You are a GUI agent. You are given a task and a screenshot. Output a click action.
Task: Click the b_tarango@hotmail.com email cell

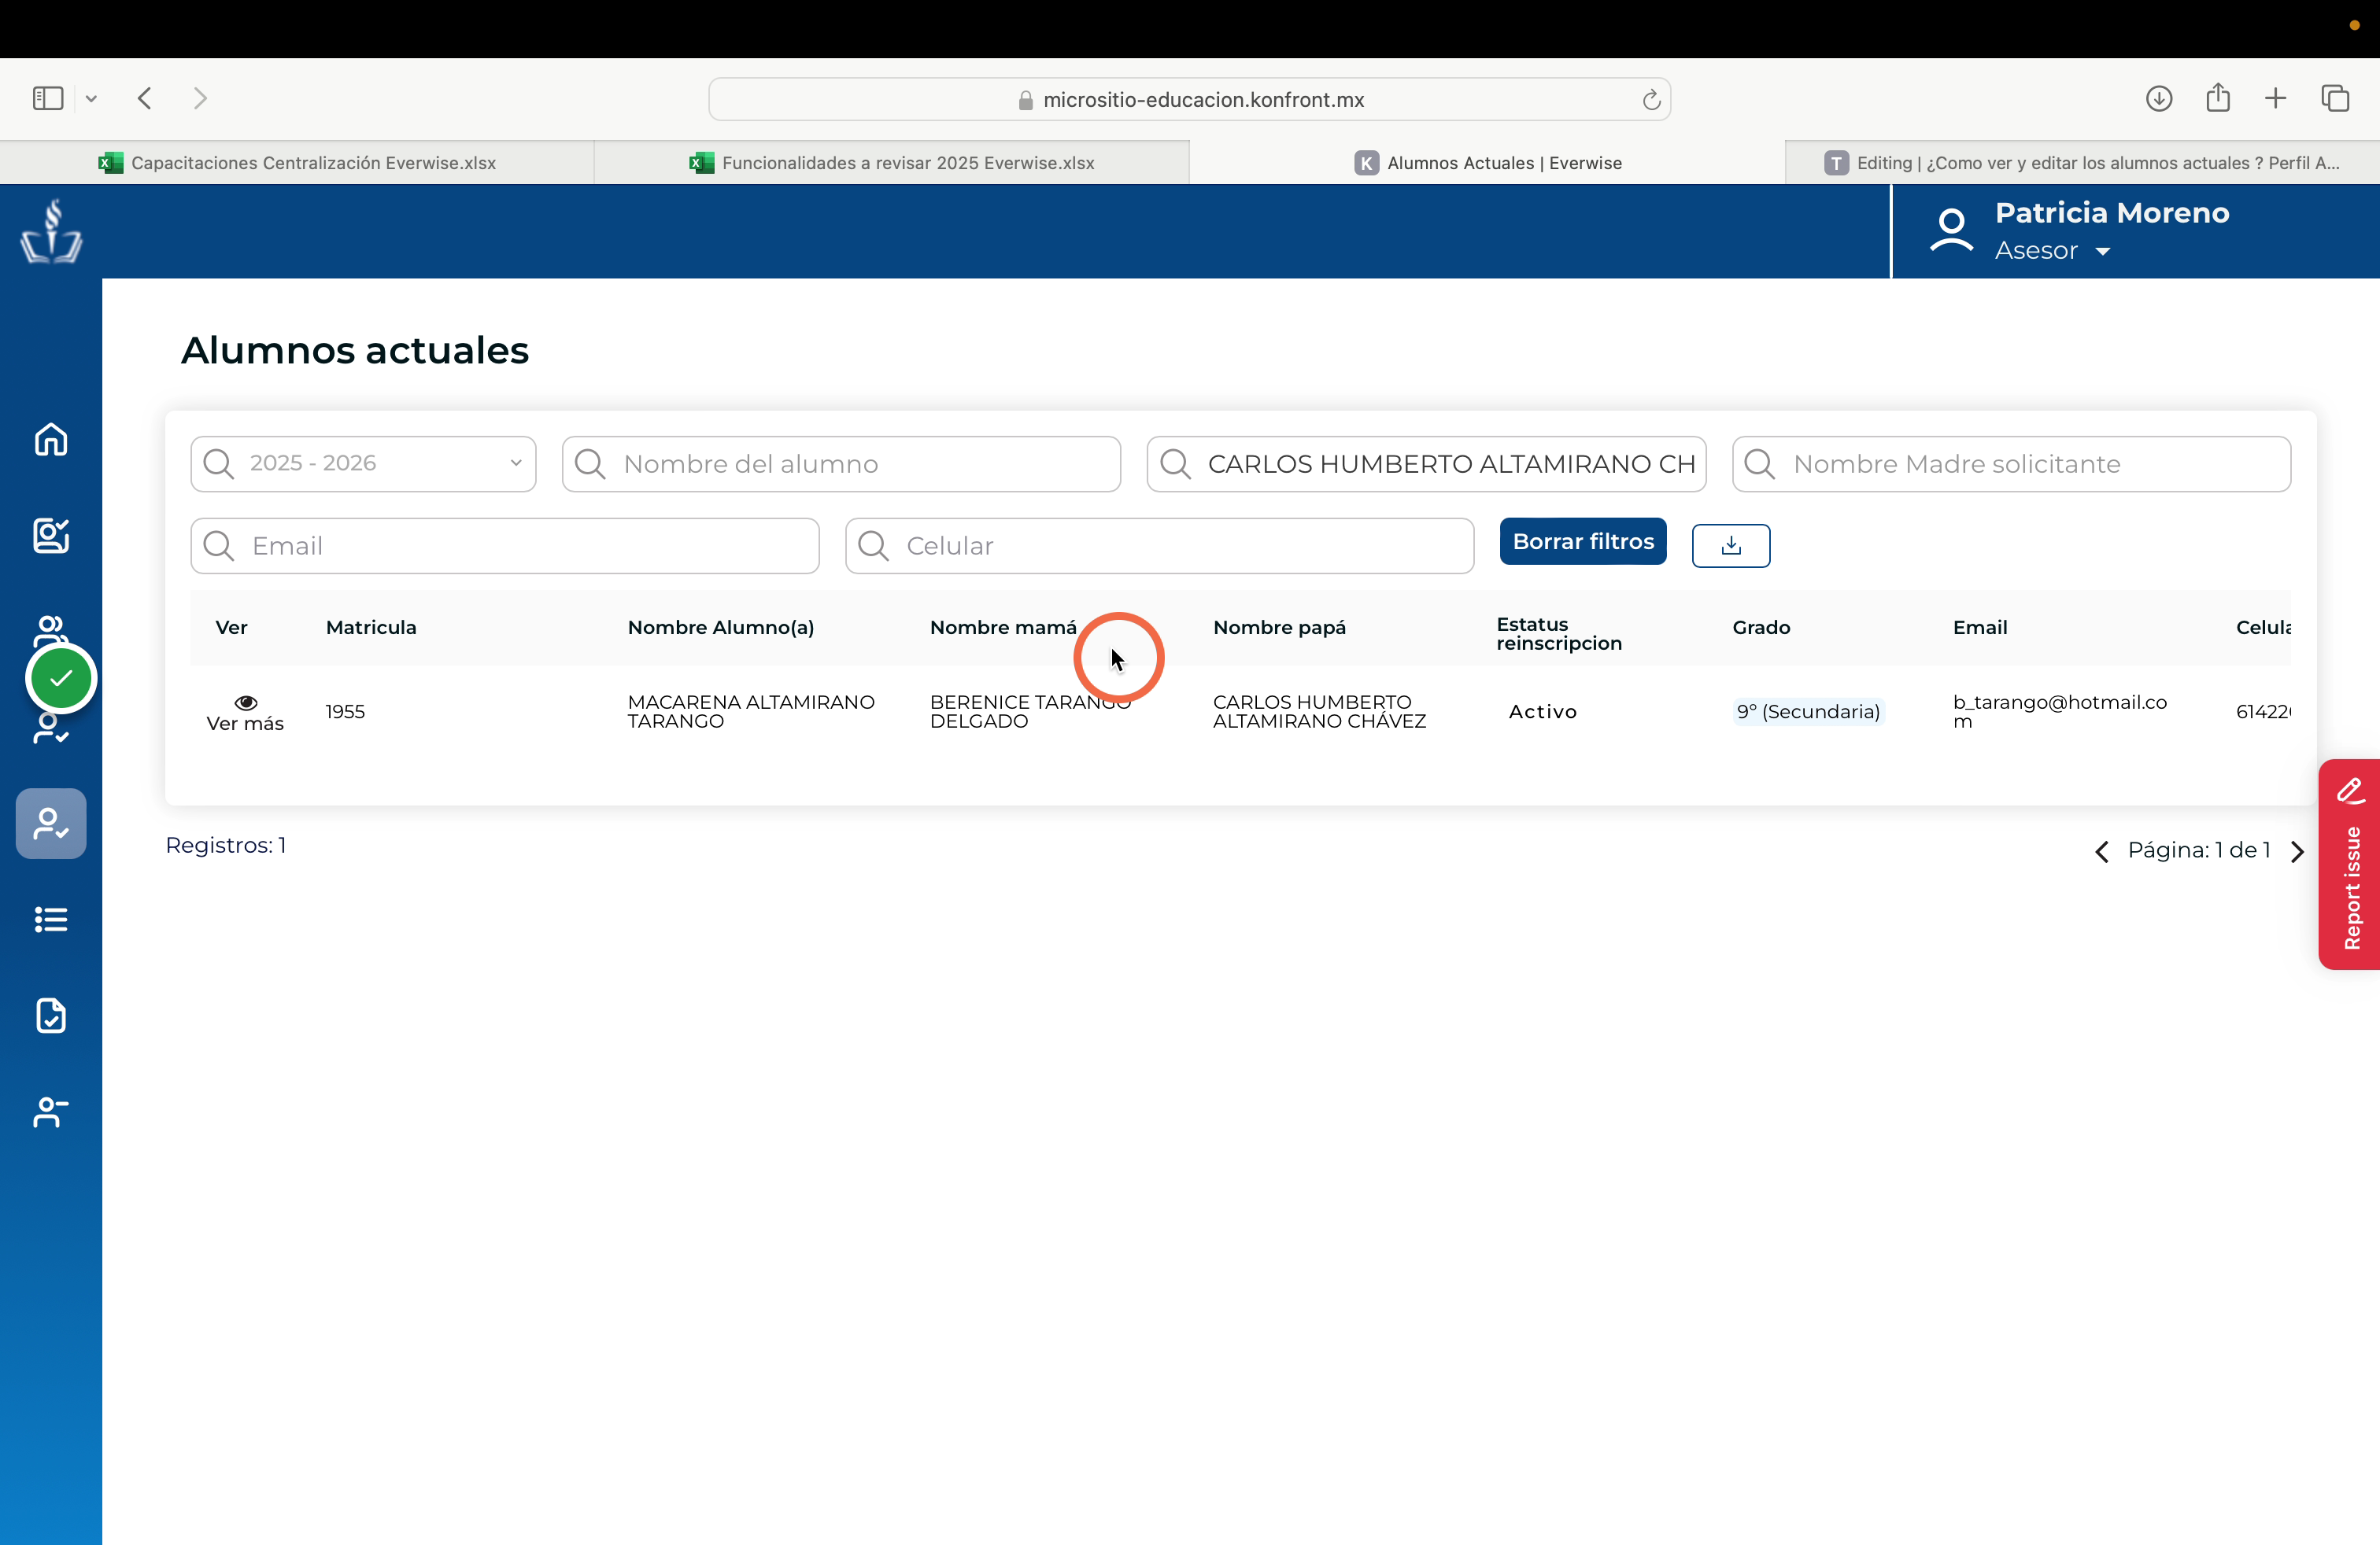click(x=2060, y=712)
